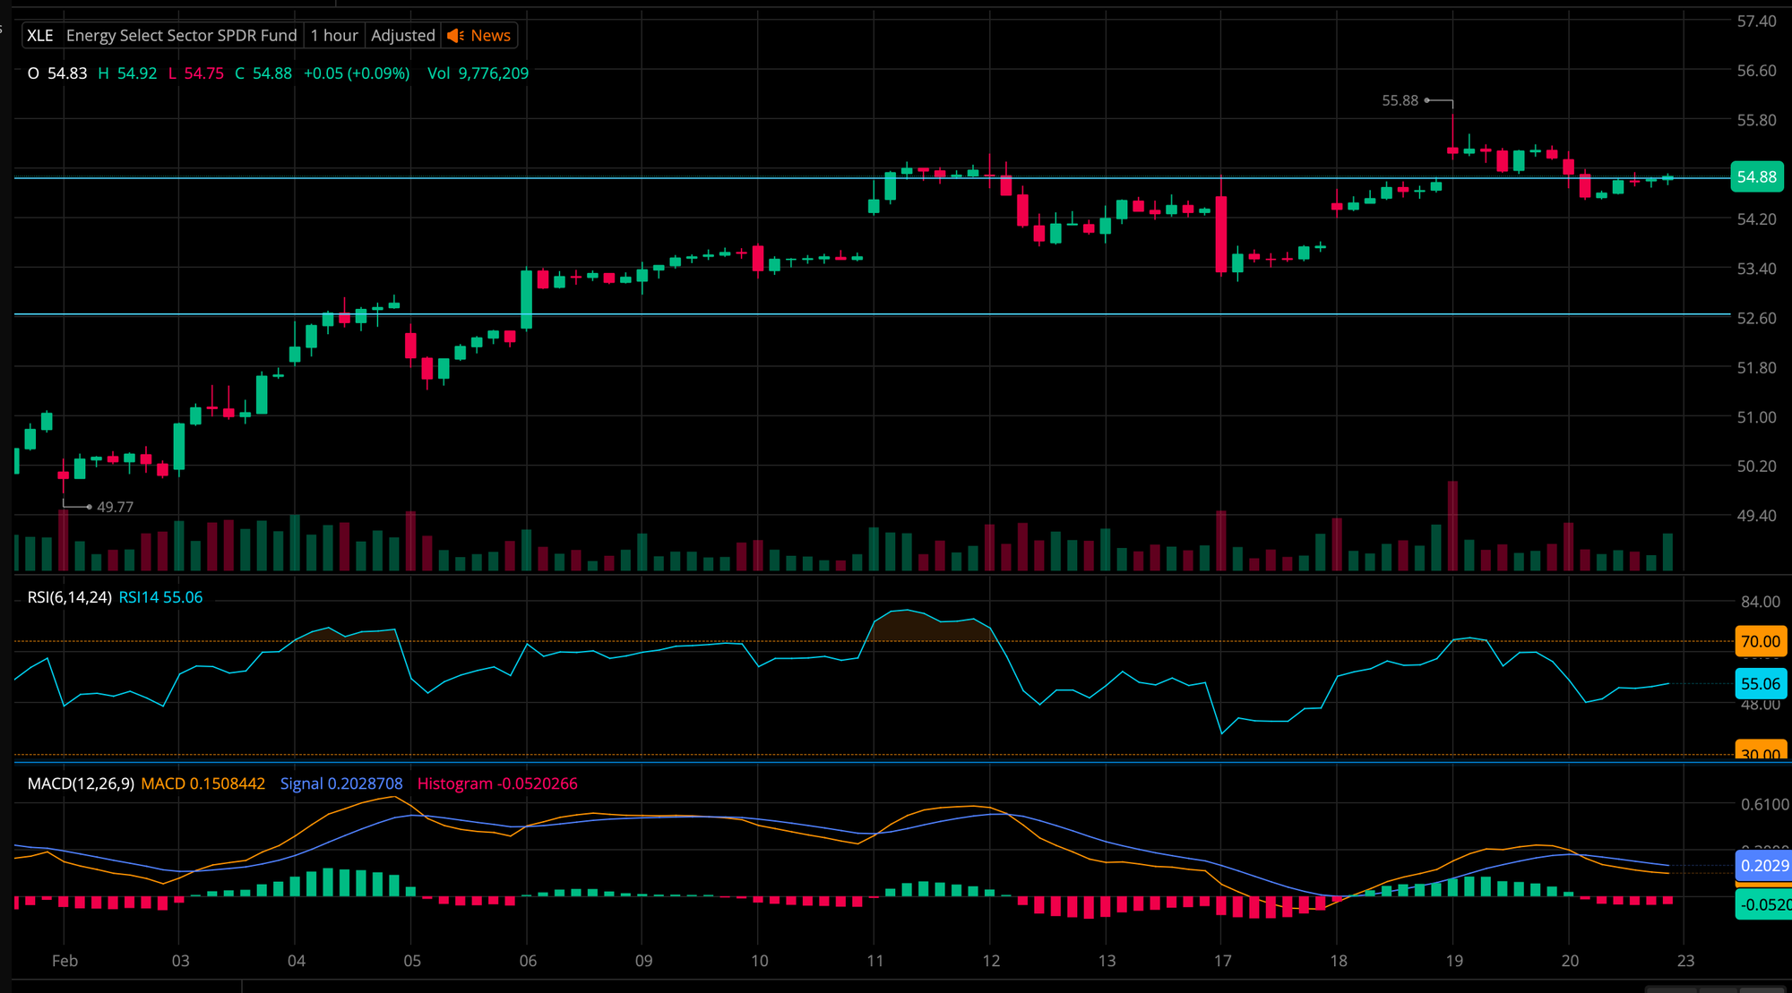Image resolution: width=1792 pixels, height=993 pixels.
Task: Click the green 54.88 current price tag
Action: click(x=1756, y=177)
